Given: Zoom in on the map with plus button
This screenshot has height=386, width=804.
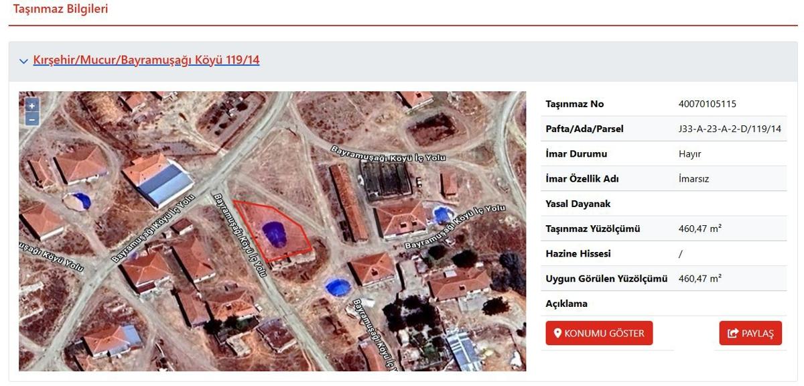Looking at the screenshot, I should coord(31,106).
